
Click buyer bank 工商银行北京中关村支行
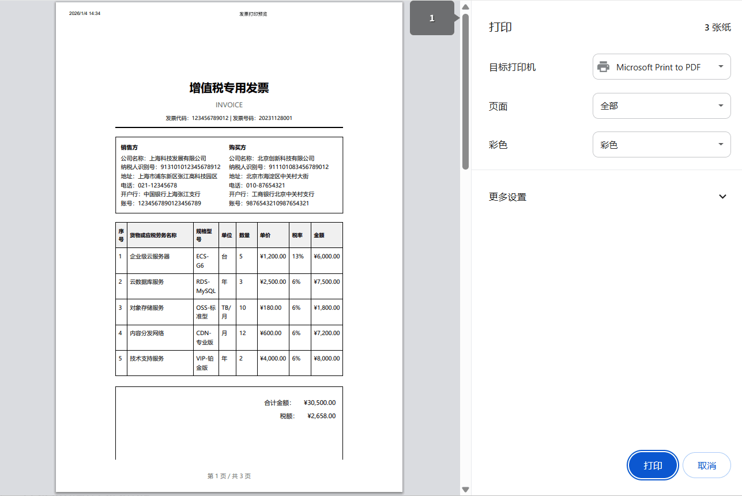(x=283, y=194)
